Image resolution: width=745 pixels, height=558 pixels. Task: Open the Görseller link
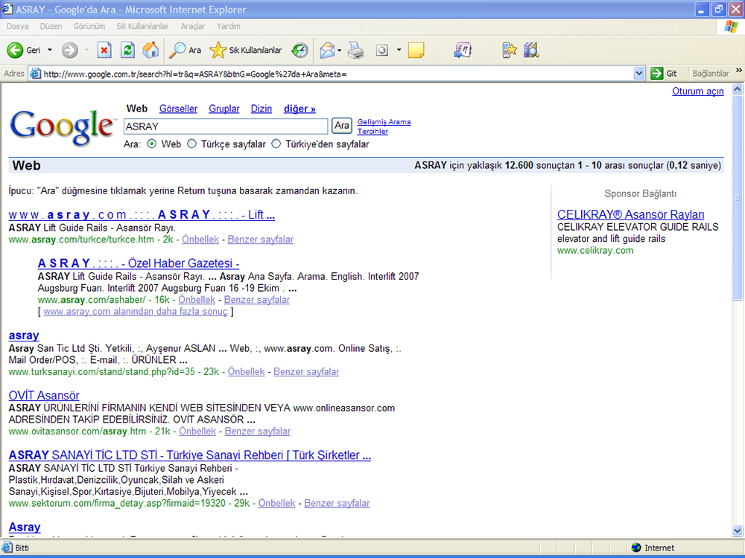click(x=178, y=109)
